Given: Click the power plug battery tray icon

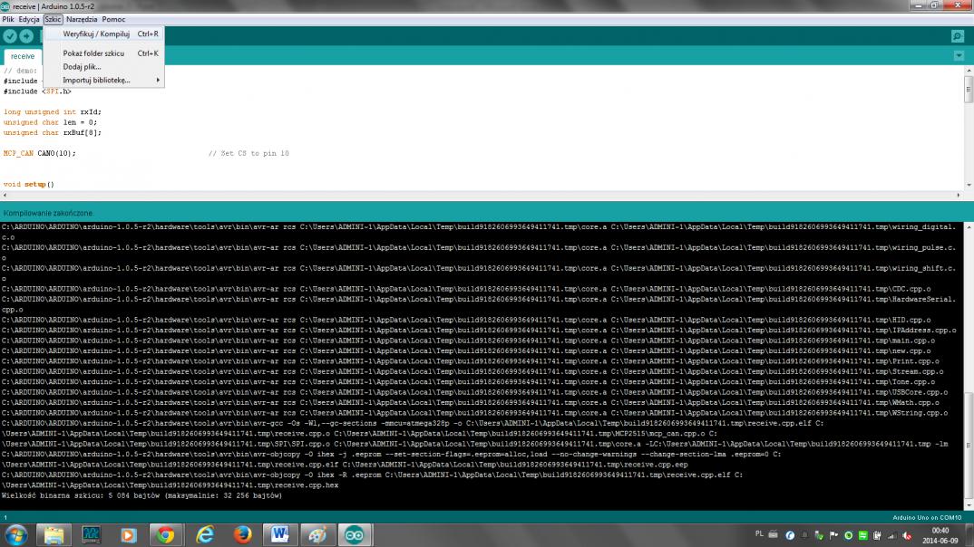Looking at the screenshot, I should (877, 535).
